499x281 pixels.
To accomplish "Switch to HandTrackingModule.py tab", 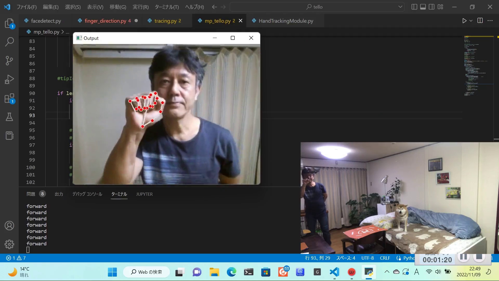I will point(285,21).
